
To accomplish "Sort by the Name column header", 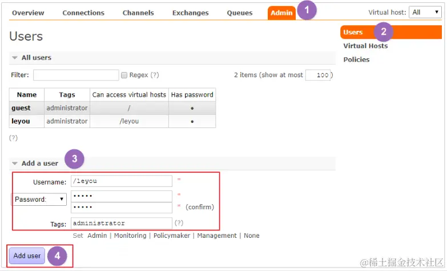I will [27, 94].
